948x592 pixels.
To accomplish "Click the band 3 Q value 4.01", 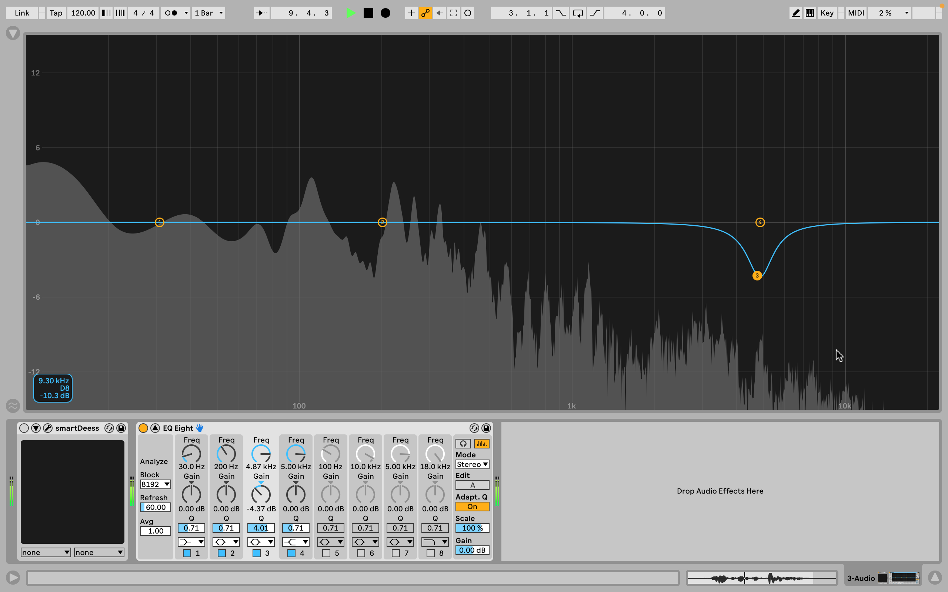I will 261,528.
